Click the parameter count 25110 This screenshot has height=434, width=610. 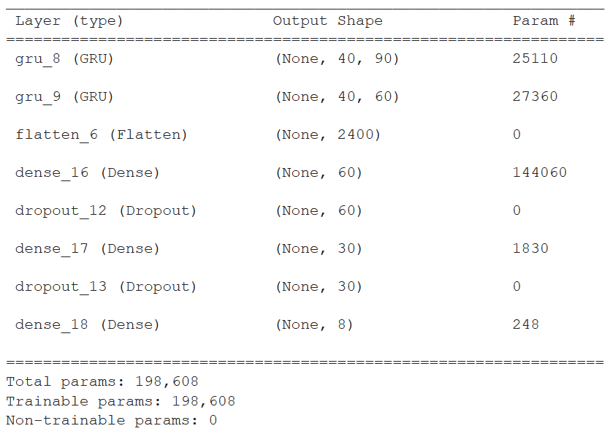pos(535,58)
